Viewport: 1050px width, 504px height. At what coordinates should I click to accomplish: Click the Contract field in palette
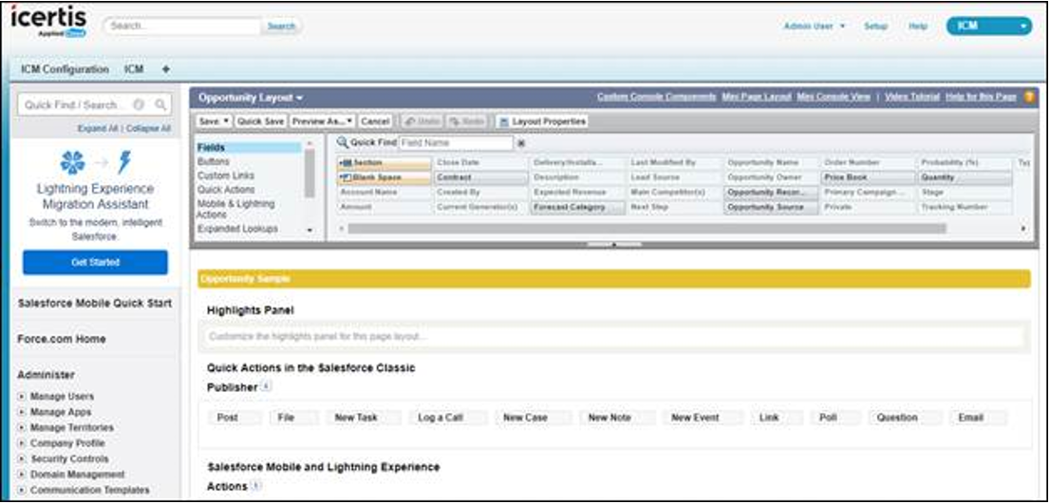(480, 177)
